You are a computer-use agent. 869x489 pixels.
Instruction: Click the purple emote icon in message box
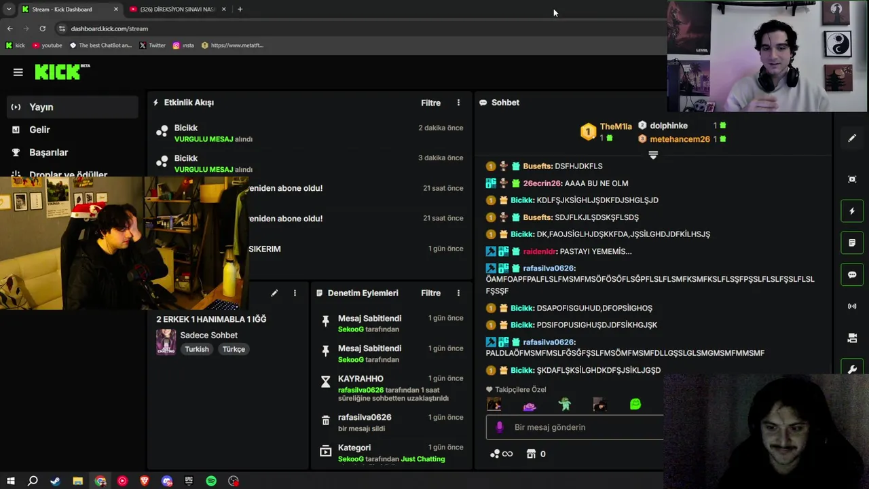[x=500, y=427]
